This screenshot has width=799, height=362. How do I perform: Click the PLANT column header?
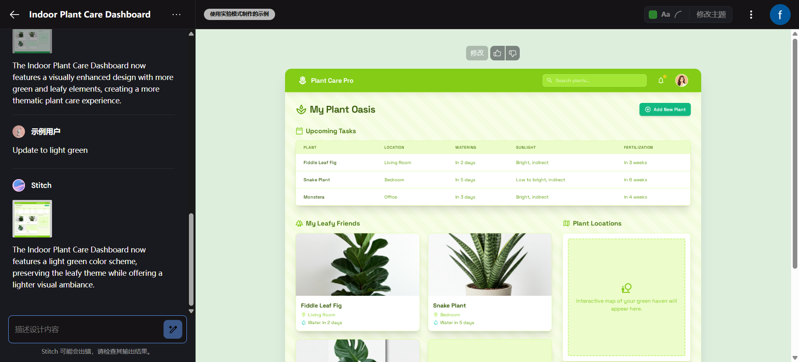pos(310,147)
